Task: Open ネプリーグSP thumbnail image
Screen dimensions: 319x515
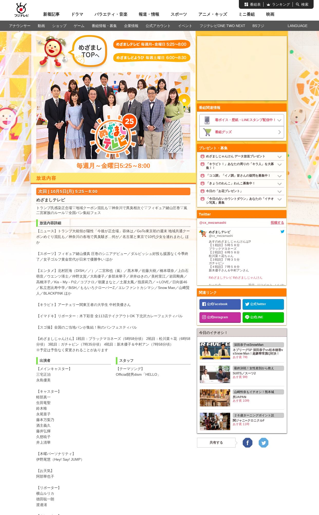Action: coord(215,351)
